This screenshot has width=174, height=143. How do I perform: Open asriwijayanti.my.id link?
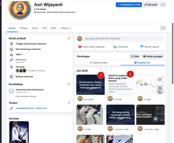point(25,108)
